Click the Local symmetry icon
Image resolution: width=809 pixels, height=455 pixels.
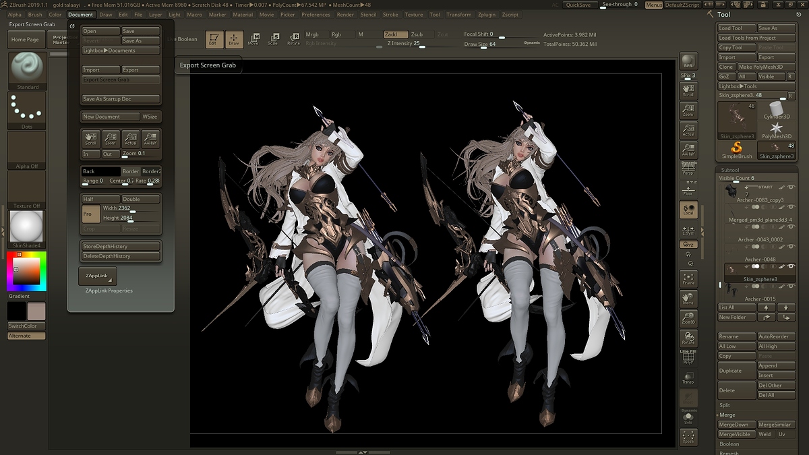688,210
